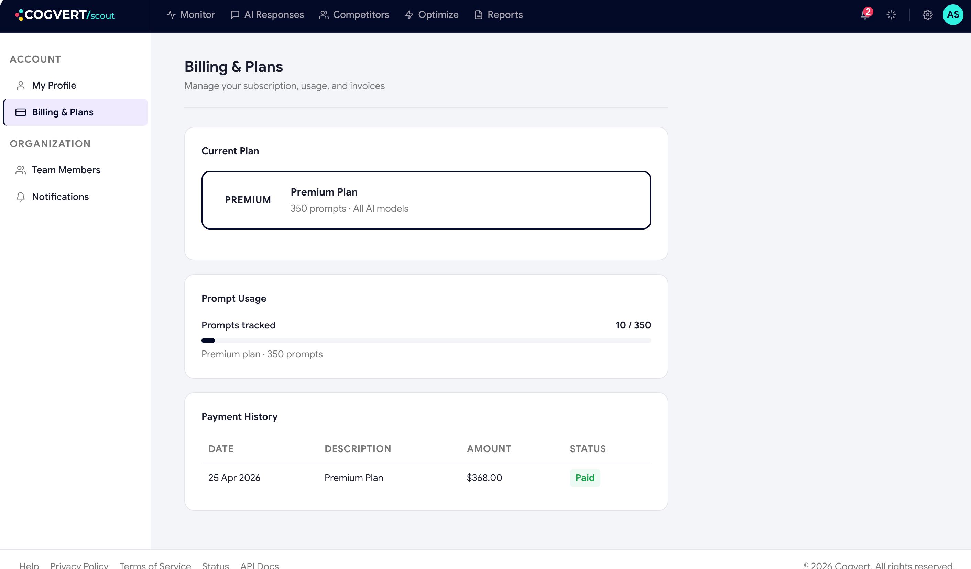Image resolution: width=971 pixels, height=569 pixels.
Task: Click the '$368.00' amount cell
Action: click(484, 478)
